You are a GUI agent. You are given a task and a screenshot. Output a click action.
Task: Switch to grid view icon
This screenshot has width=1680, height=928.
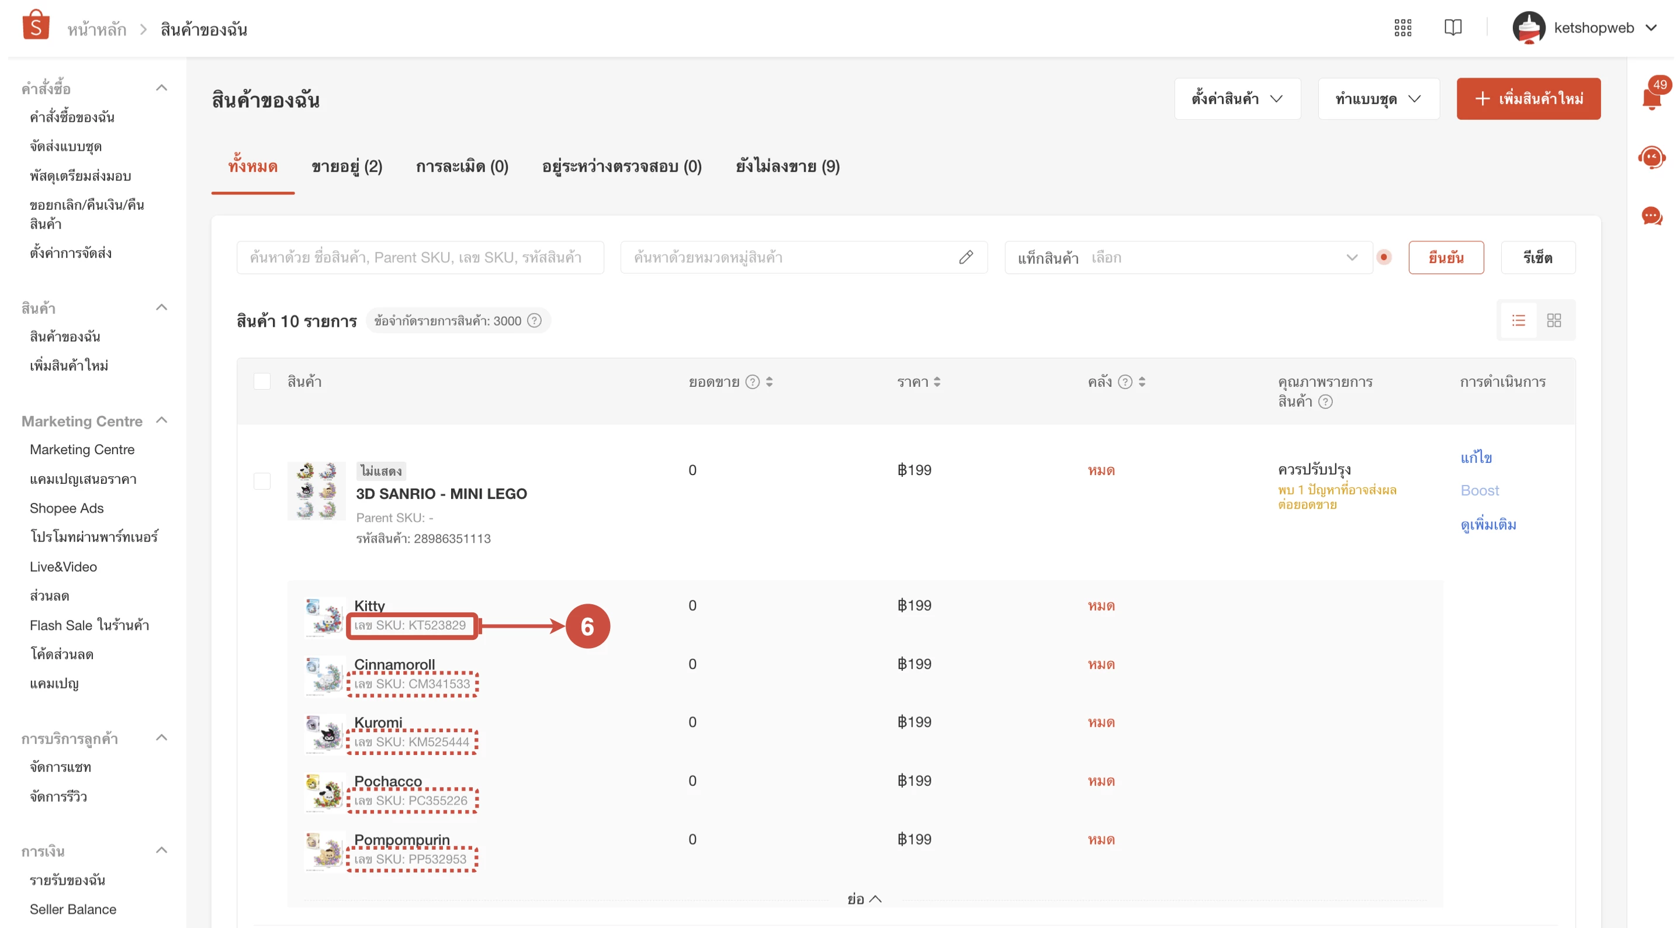(x=1554, y=320)
